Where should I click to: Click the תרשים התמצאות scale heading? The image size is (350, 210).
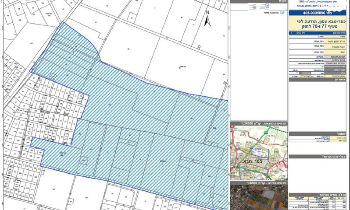(258, 123)
